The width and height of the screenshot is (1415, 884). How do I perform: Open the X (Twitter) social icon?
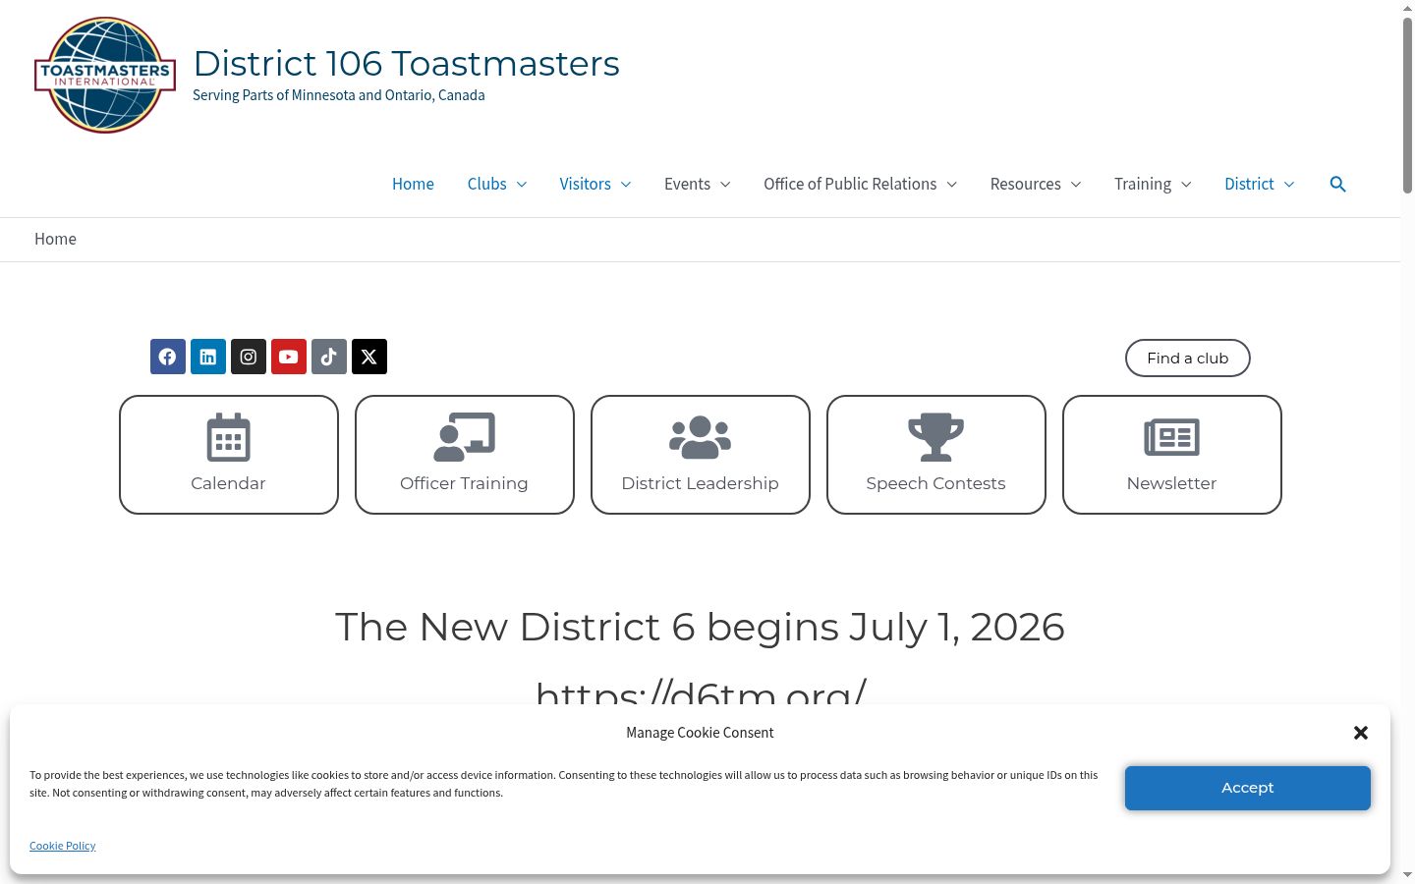coord(369,357)
